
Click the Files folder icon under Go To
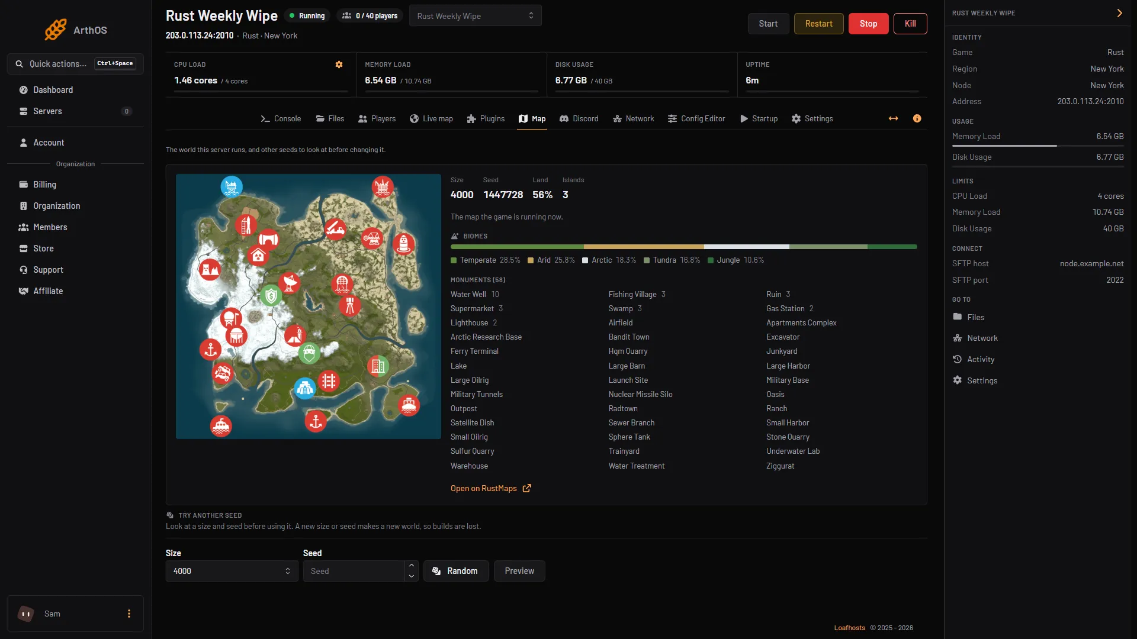[x=957, y=317]
